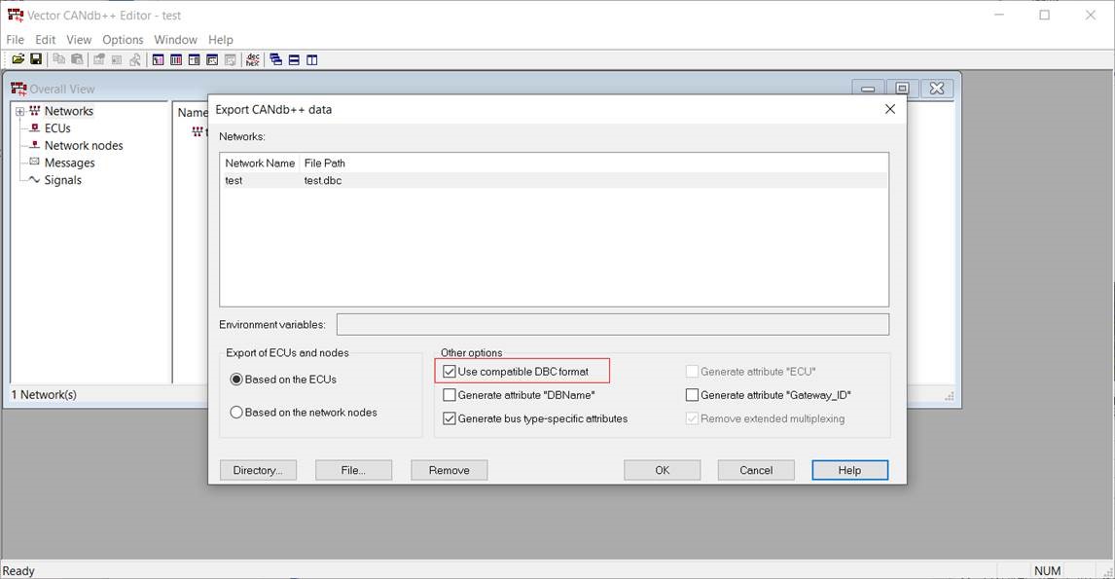Cancel the Export CANdb++ data dialog
The width and height of the screenshot is (1115, 579).
point(756,470)
